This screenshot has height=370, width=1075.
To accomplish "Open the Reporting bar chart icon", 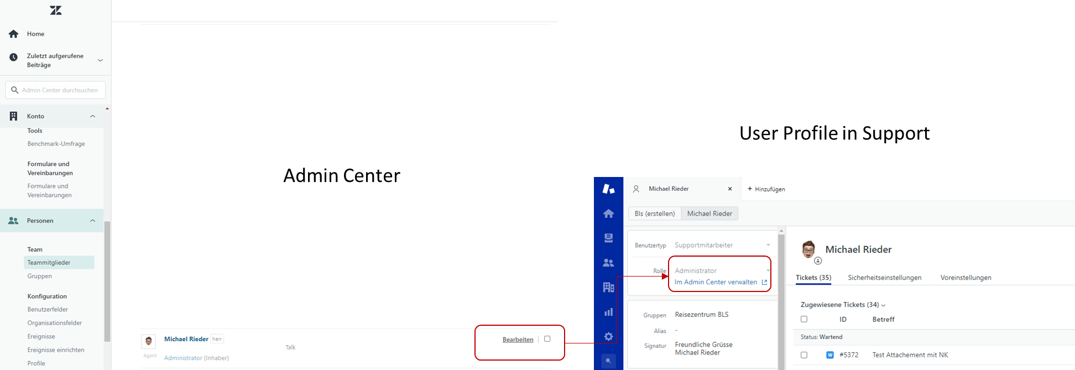I will click(x=608, y=312).
